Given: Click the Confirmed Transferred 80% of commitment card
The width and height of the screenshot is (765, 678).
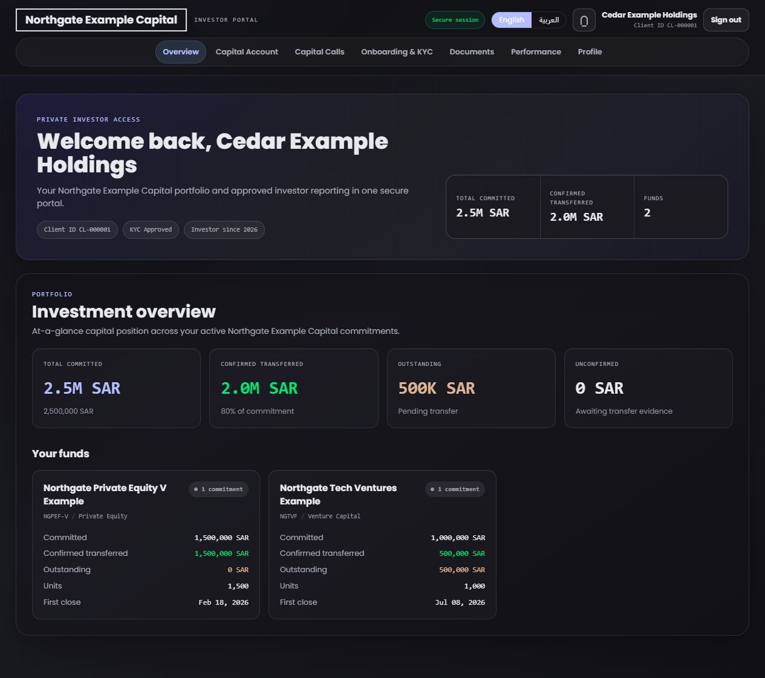Looking at the screenshot, I should [x=294, y=388].
